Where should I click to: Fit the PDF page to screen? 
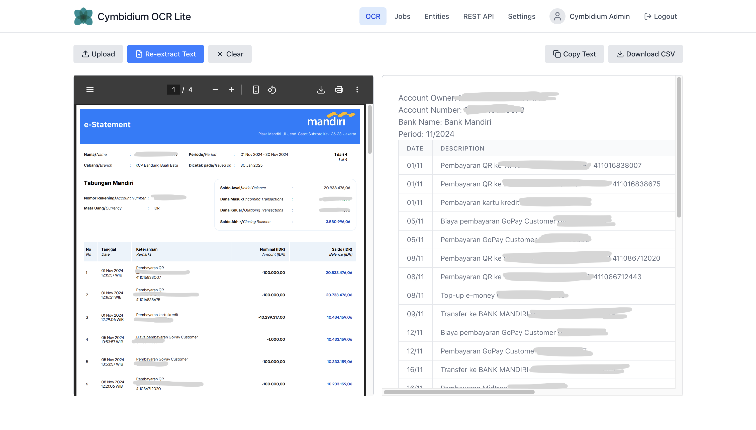click(x=255, y=90)
